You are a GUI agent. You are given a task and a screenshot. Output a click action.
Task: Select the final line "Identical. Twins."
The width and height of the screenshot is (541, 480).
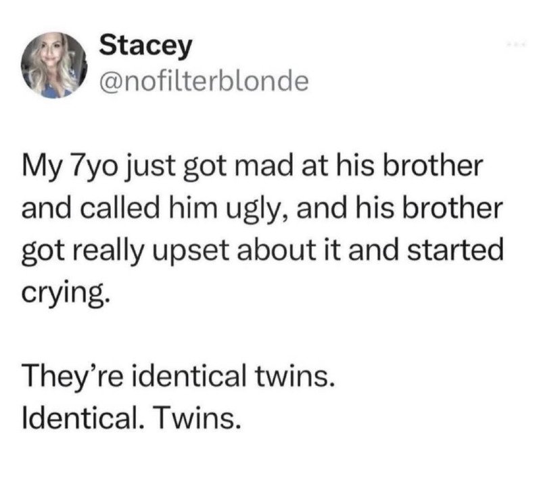tap(131, 418)
